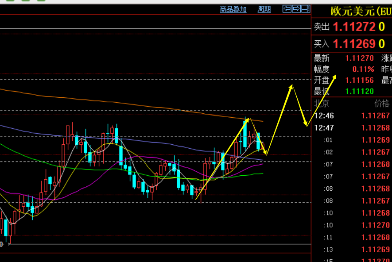
Task: Click the 卖出 price 1.11272
Action: click(x=354, y=27)
